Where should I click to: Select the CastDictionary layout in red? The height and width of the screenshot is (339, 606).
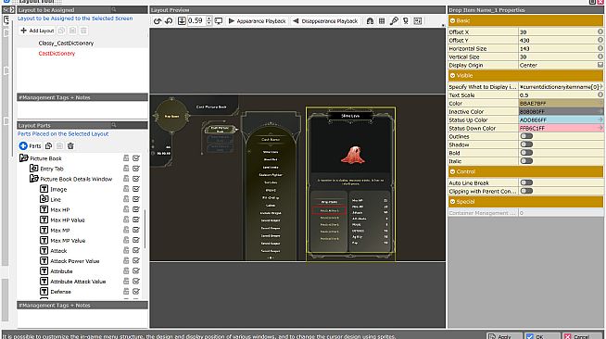(57, 54)
